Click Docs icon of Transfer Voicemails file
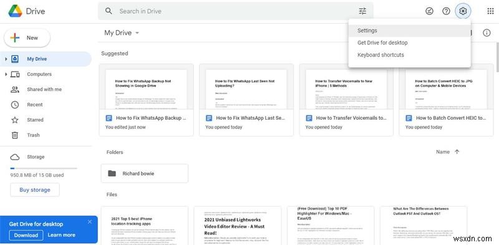This screenshot has width=499, height=245. (x=309, y=118)
